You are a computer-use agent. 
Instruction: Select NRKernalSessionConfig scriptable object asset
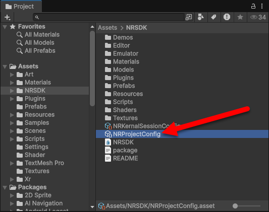[142, 126]
